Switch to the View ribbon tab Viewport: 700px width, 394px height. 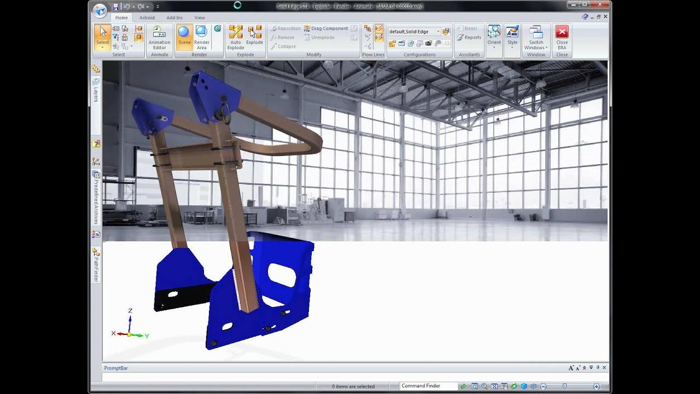pos(200,18)
